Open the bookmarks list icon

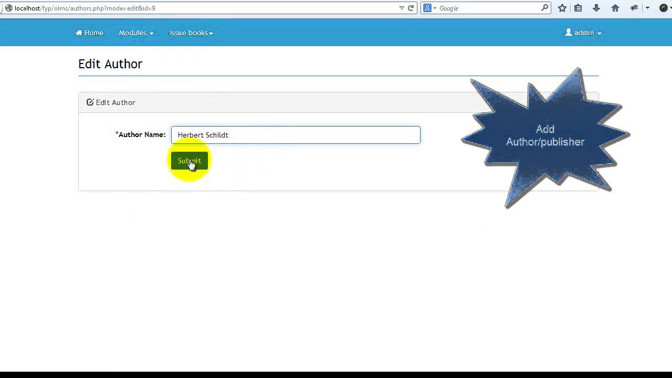(x=578, y=8)
